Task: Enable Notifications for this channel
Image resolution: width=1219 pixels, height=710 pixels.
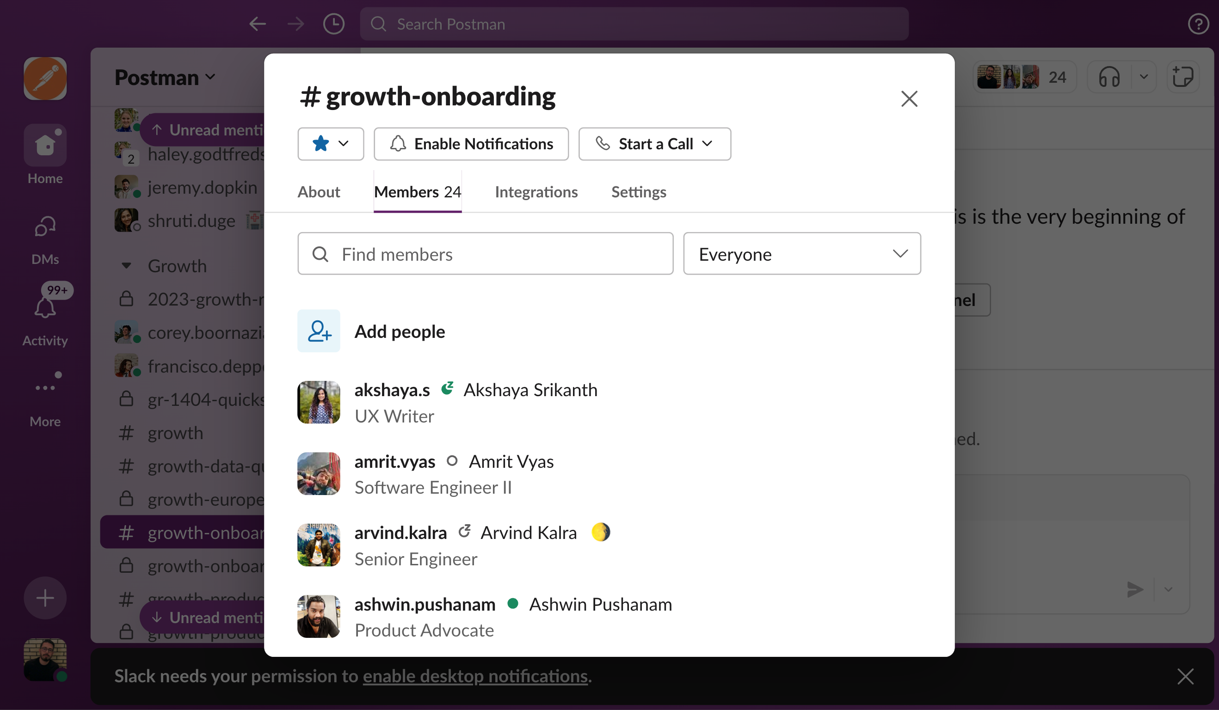Action: [471, 144]
